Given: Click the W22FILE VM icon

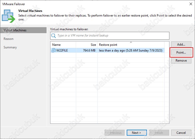Looking at the screenshot, I should (54, 50).
